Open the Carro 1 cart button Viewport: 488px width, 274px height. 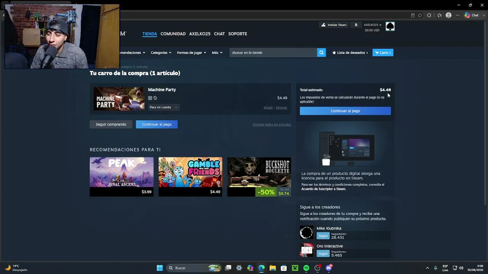[x=383, y=53]
